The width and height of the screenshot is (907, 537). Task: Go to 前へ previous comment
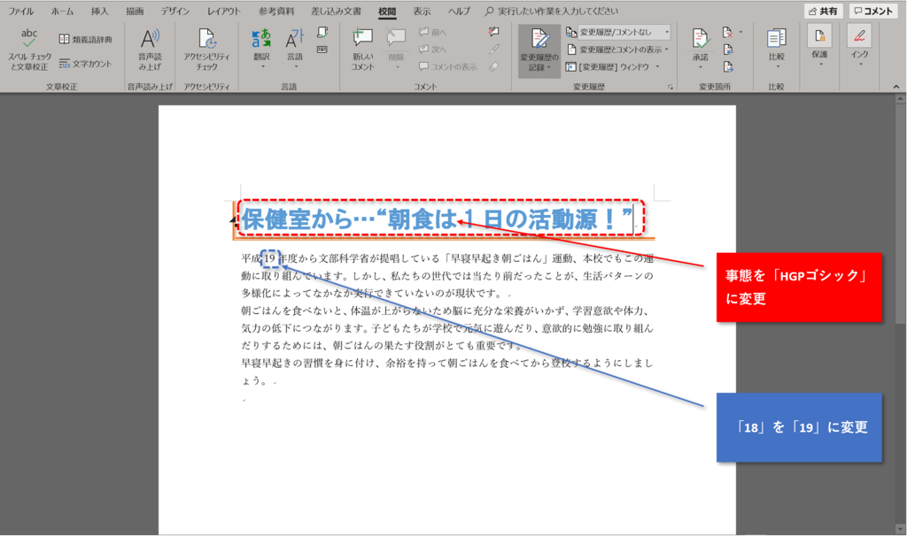432,32
